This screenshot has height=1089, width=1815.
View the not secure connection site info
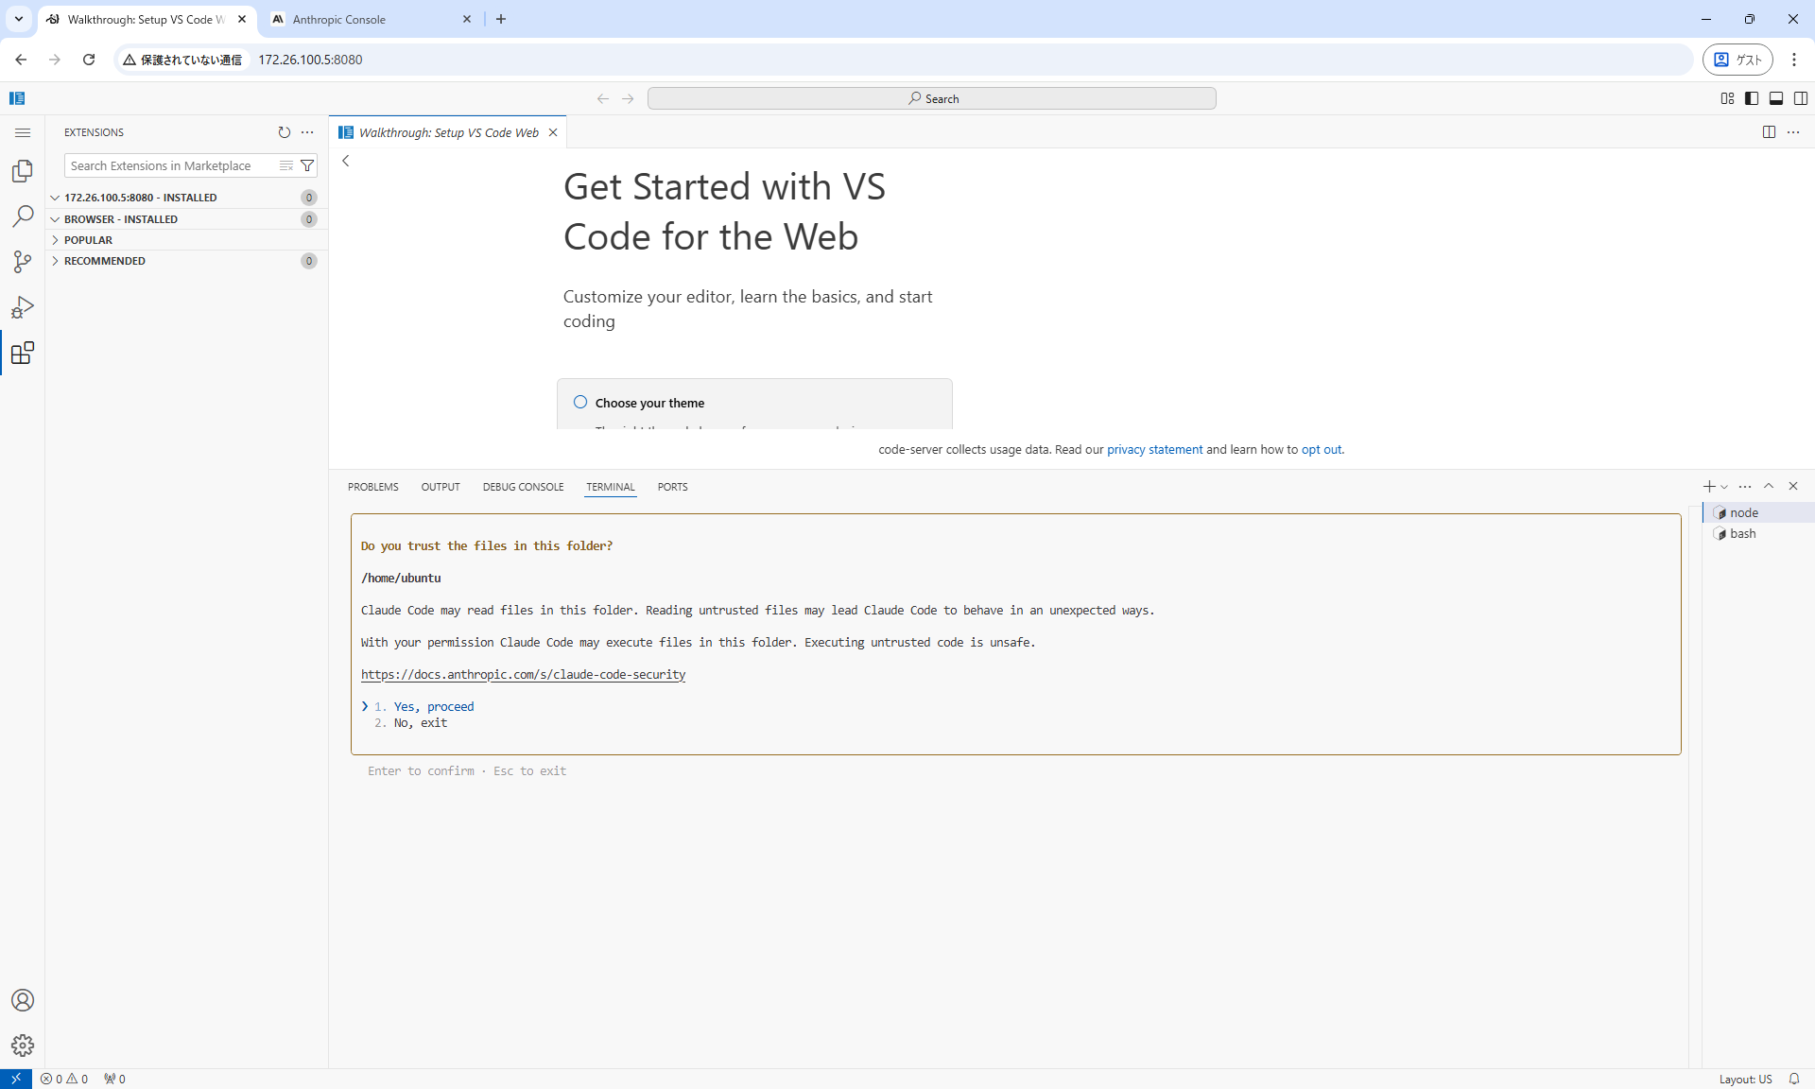click(x=183, y=60)
